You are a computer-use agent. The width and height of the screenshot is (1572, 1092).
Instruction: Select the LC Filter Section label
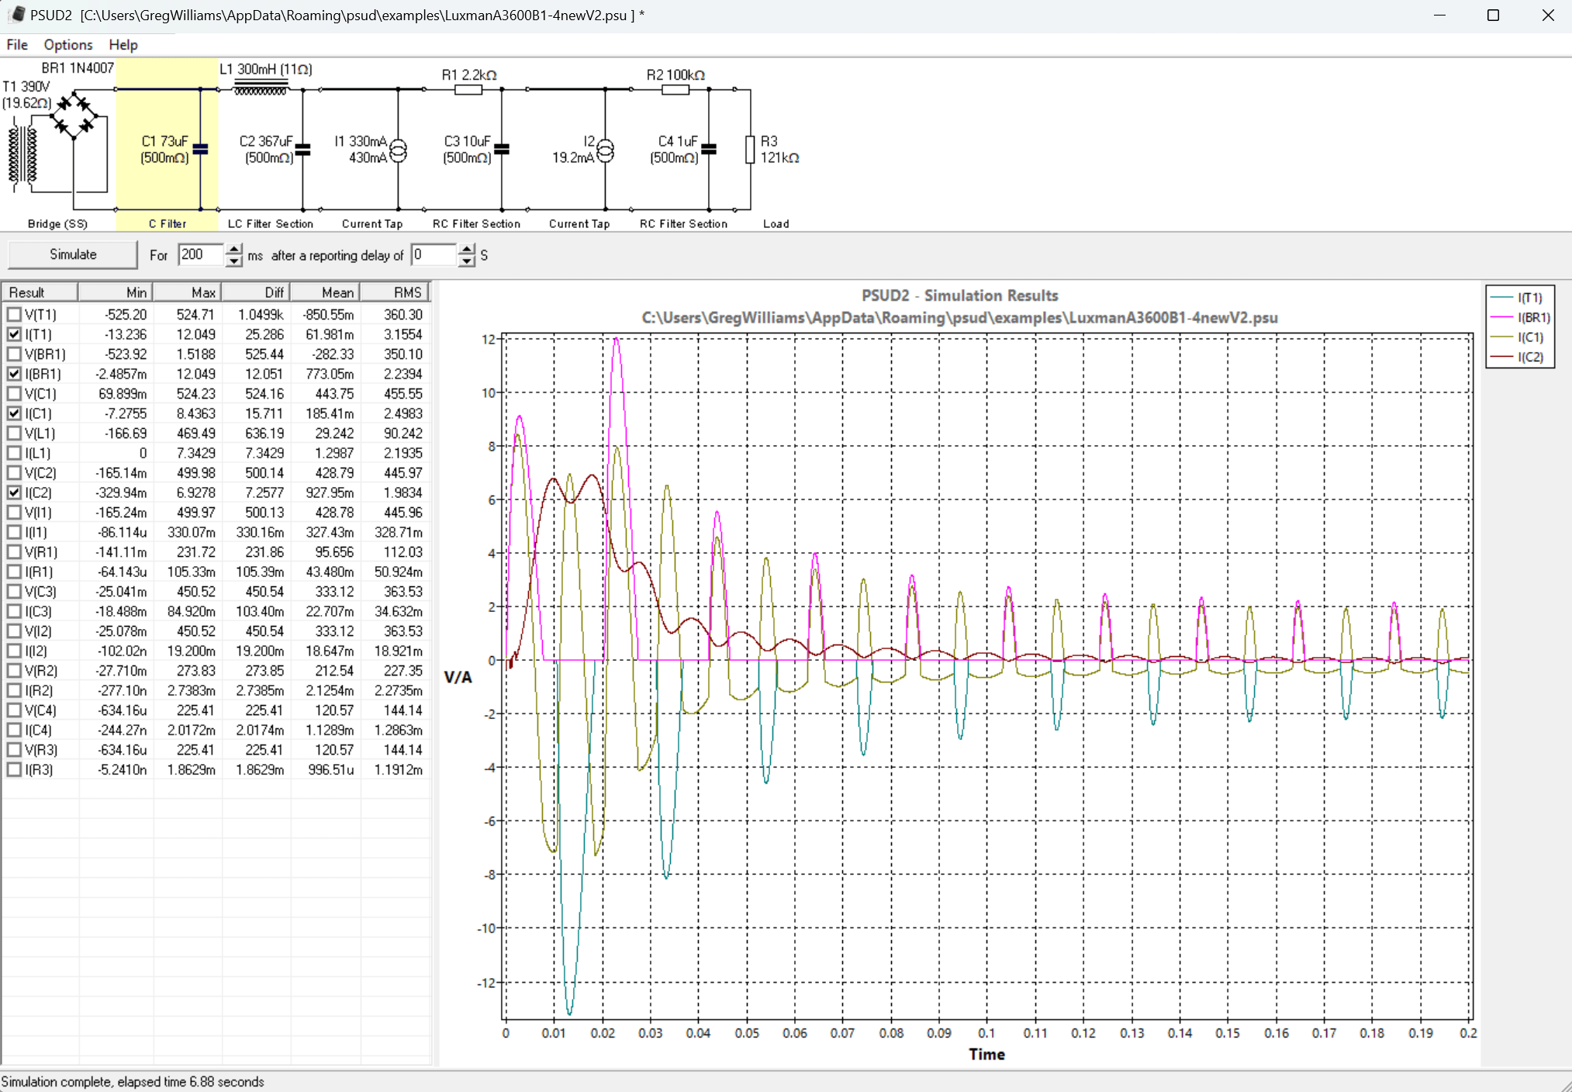click(x=271, y=224)
